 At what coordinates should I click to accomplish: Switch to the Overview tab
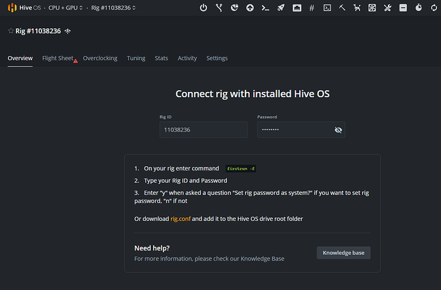point(20,58)
